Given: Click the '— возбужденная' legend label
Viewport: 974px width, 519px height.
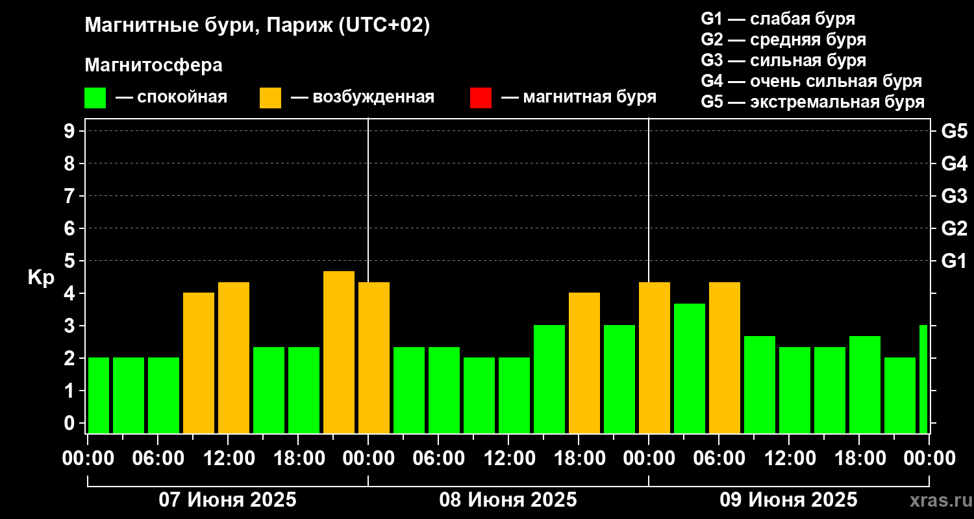Looking at the screenshot, I should 362,98.
